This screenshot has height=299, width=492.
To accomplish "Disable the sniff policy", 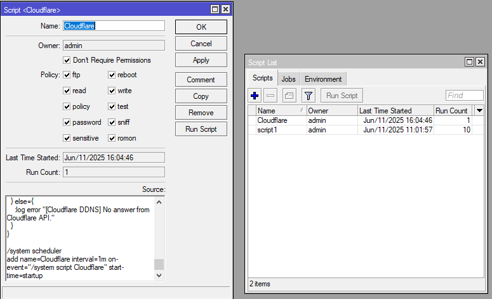I will pyautogui.click(x=112, y=122).
